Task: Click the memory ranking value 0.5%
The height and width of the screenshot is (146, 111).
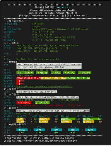Action: point(73,133)
